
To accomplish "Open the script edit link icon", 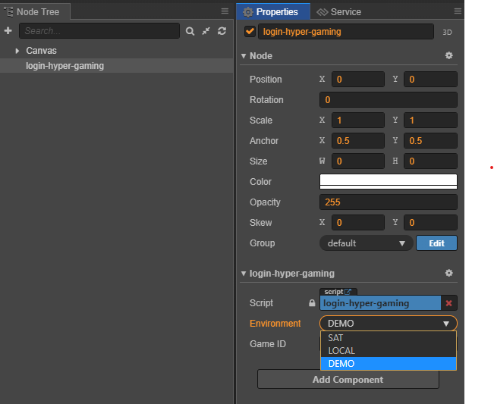I will [348, 292].
